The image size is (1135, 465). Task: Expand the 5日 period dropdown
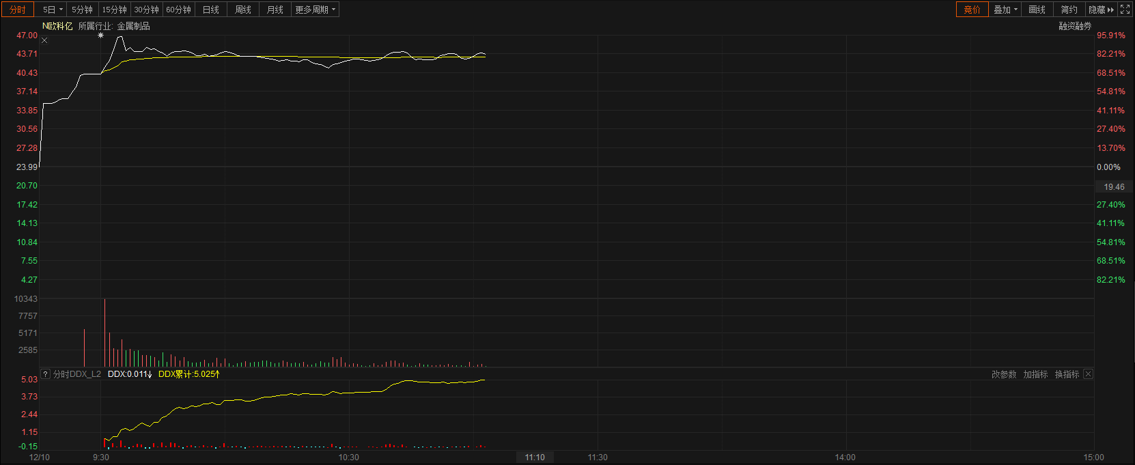pos(53,10)
